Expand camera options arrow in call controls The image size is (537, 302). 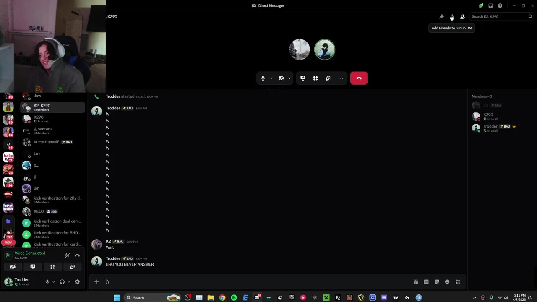(x=289, y=78)
